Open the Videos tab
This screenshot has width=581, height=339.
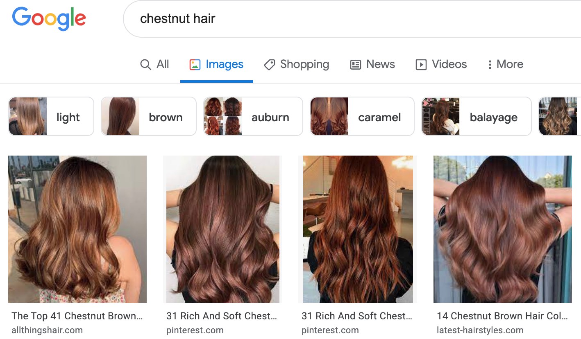coord(441,64)
